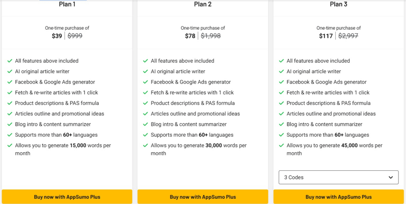Click the $39 price in Plan 1
The image size is (406, 204).
tap(57, 36)
